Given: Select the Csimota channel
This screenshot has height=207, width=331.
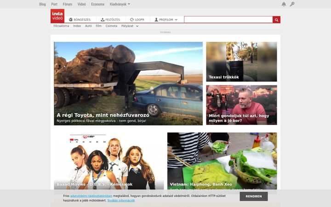Looking at the screenshot, I should (x=111, y=26).
